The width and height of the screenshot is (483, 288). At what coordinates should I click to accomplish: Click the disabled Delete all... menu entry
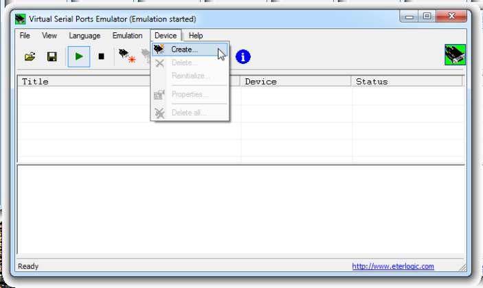(190, 113)
